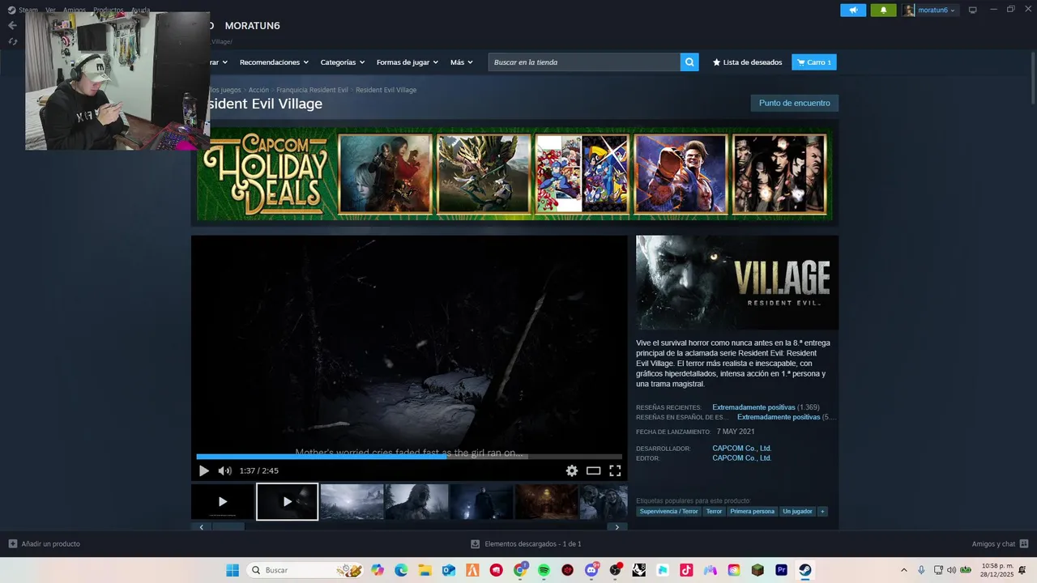Expand the Formas de jugar menu
The image size is (1037, 583).
tap(408, 62)
